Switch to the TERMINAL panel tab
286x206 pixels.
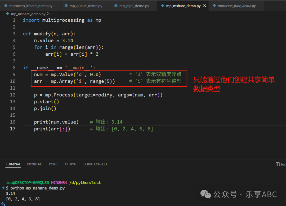tap(13, 164)
